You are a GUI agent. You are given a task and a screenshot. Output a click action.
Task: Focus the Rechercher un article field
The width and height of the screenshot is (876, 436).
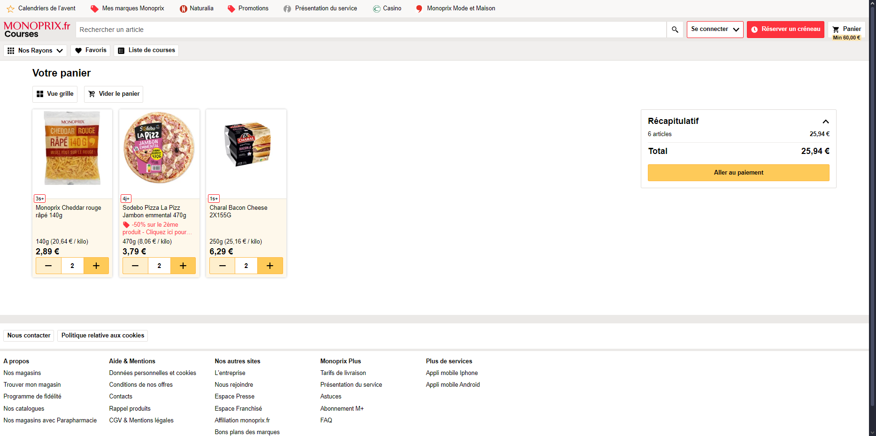[371, 30]
